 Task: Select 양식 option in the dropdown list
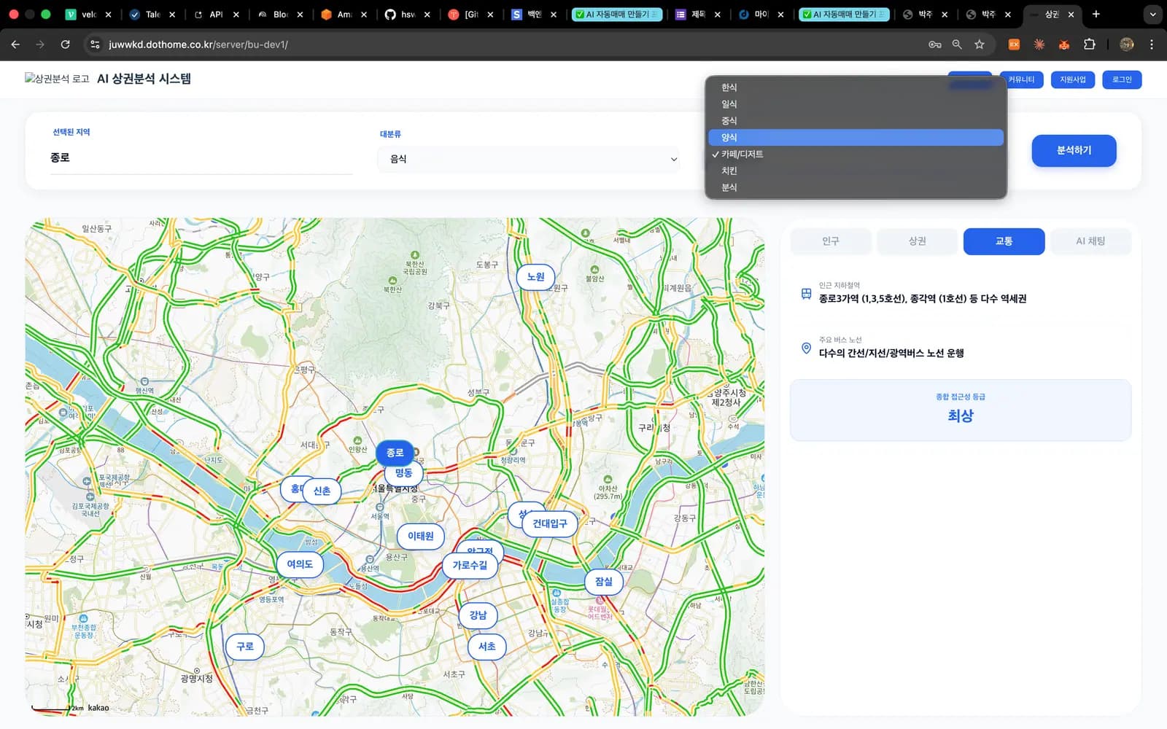point(856,137)
